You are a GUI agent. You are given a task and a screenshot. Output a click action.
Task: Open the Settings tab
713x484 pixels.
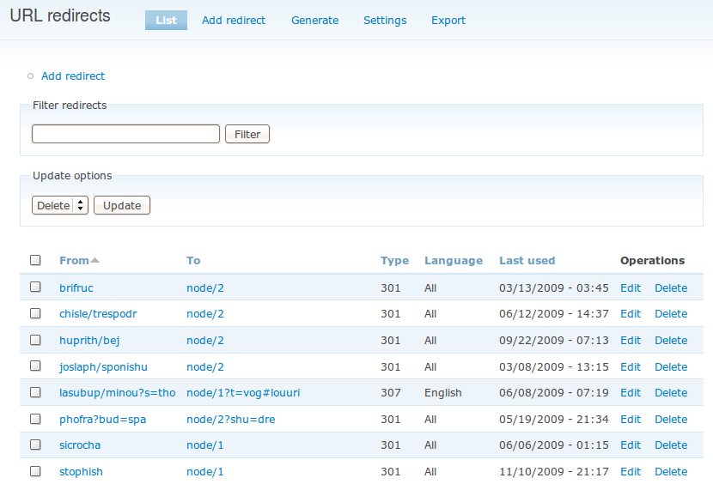click(x=385, y=21)
